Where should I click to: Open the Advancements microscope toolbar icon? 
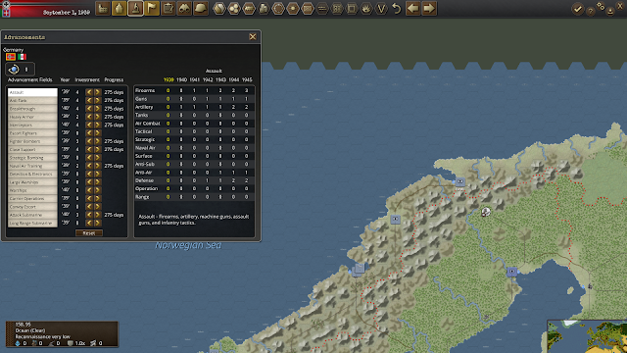pos(135,9)
